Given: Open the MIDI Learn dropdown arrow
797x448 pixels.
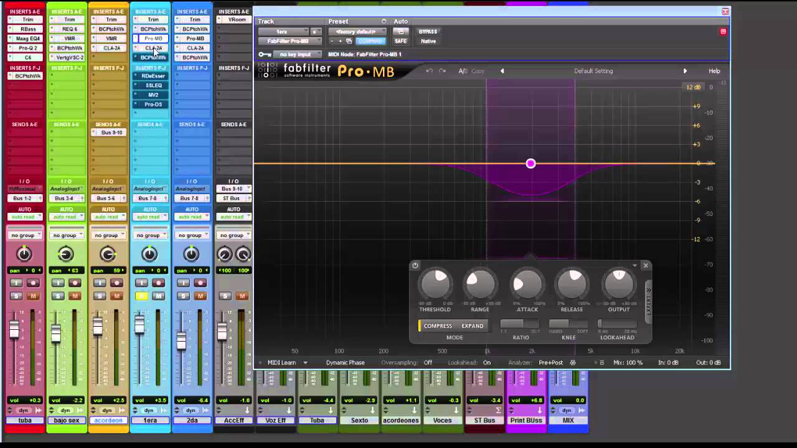Looking at the screenshot, I should pyautogui.click(x=305, y=363).
